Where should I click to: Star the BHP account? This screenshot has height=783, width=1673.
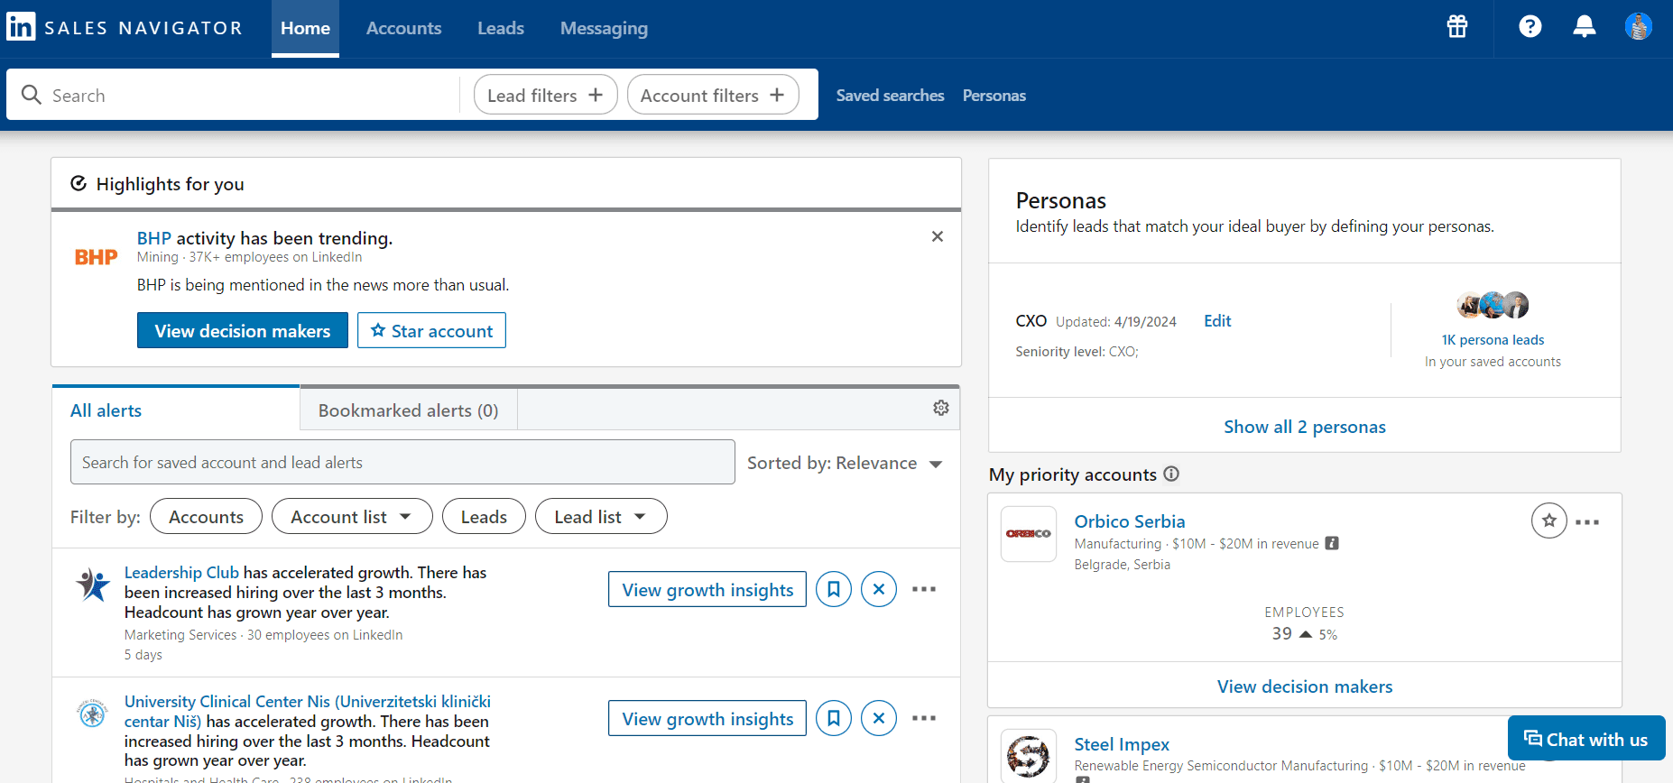point(431,330)
